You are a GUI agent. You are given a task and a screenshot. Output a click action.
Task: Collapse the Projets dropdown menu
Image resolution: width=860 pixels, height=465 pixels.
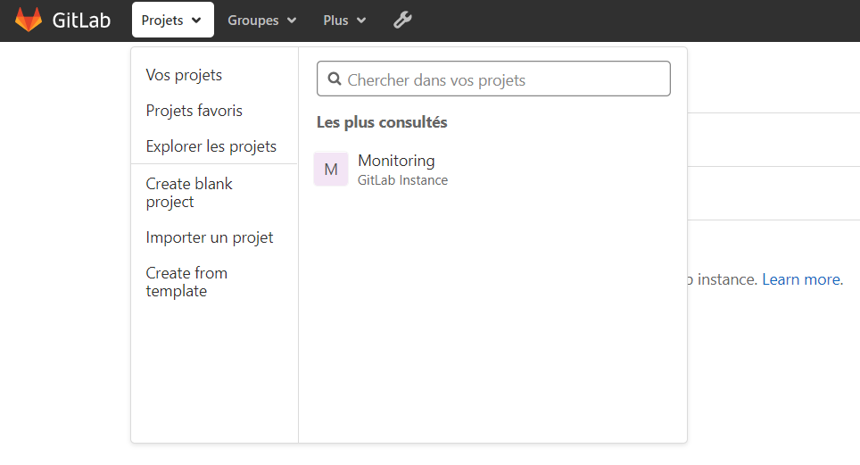172,20
